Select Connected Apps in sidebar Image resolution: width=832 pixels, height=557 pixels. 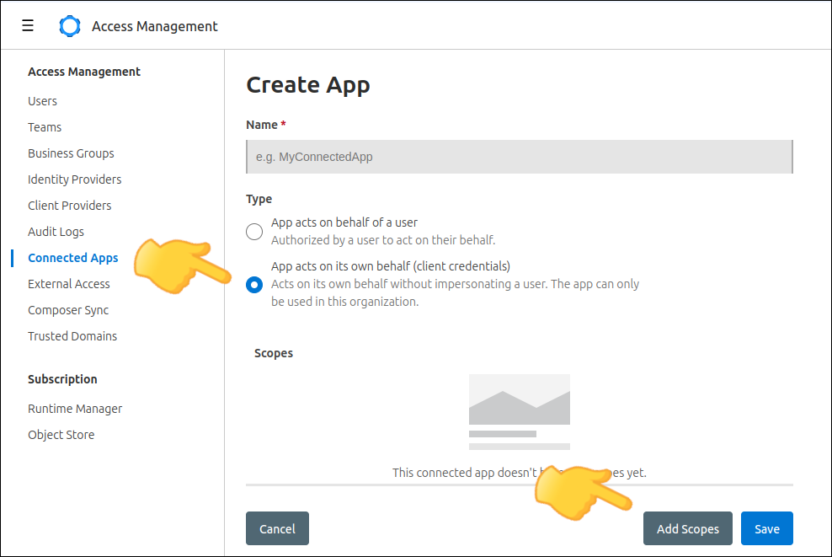click(x=72, y=258)
